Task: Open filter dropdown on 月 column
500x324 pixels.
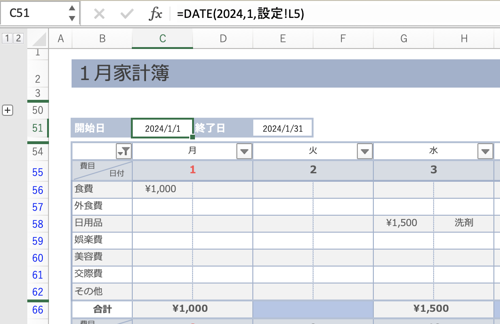Action: pyautogui.click(x=244, y=151)
